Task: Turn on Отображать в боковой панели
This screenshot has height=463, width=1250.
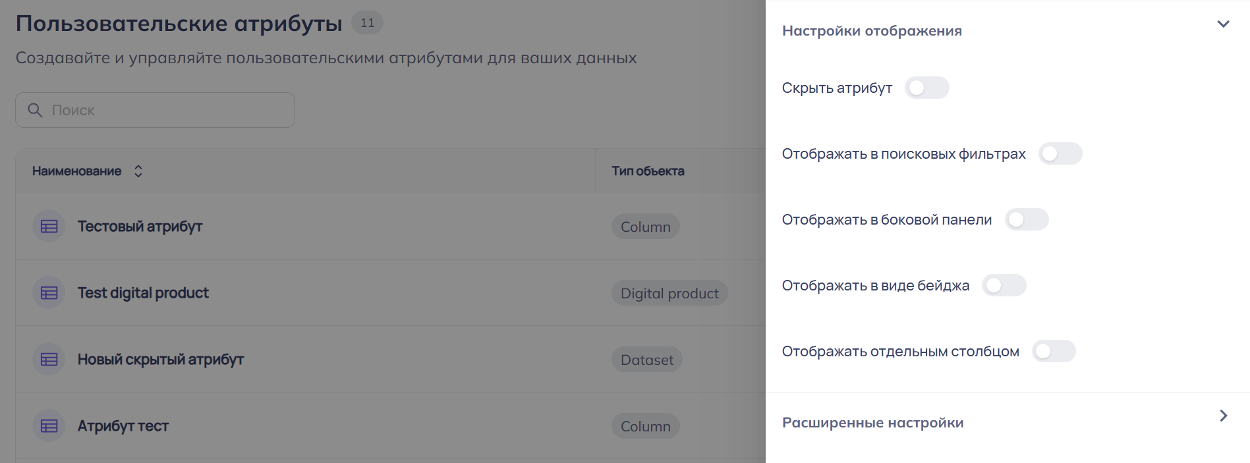Action: [1027, 219]
